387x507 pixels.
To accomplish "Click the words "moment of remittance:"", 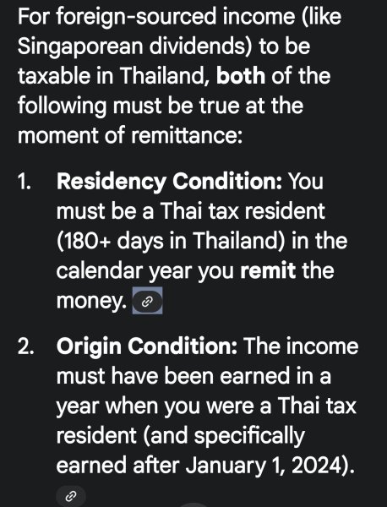I will point(130,135).
